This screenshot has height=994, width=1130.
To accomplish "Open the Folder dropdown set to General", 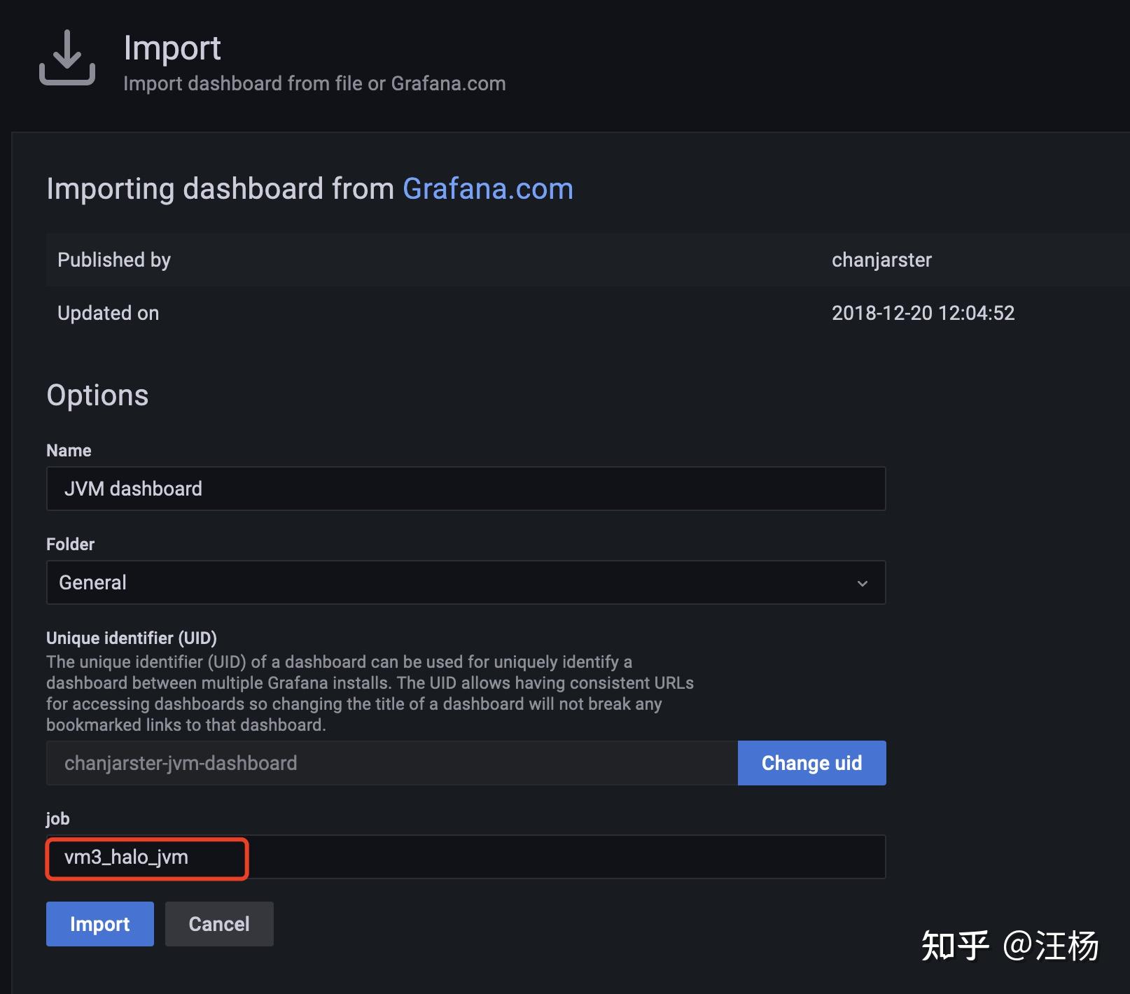I will click(466, 582).
